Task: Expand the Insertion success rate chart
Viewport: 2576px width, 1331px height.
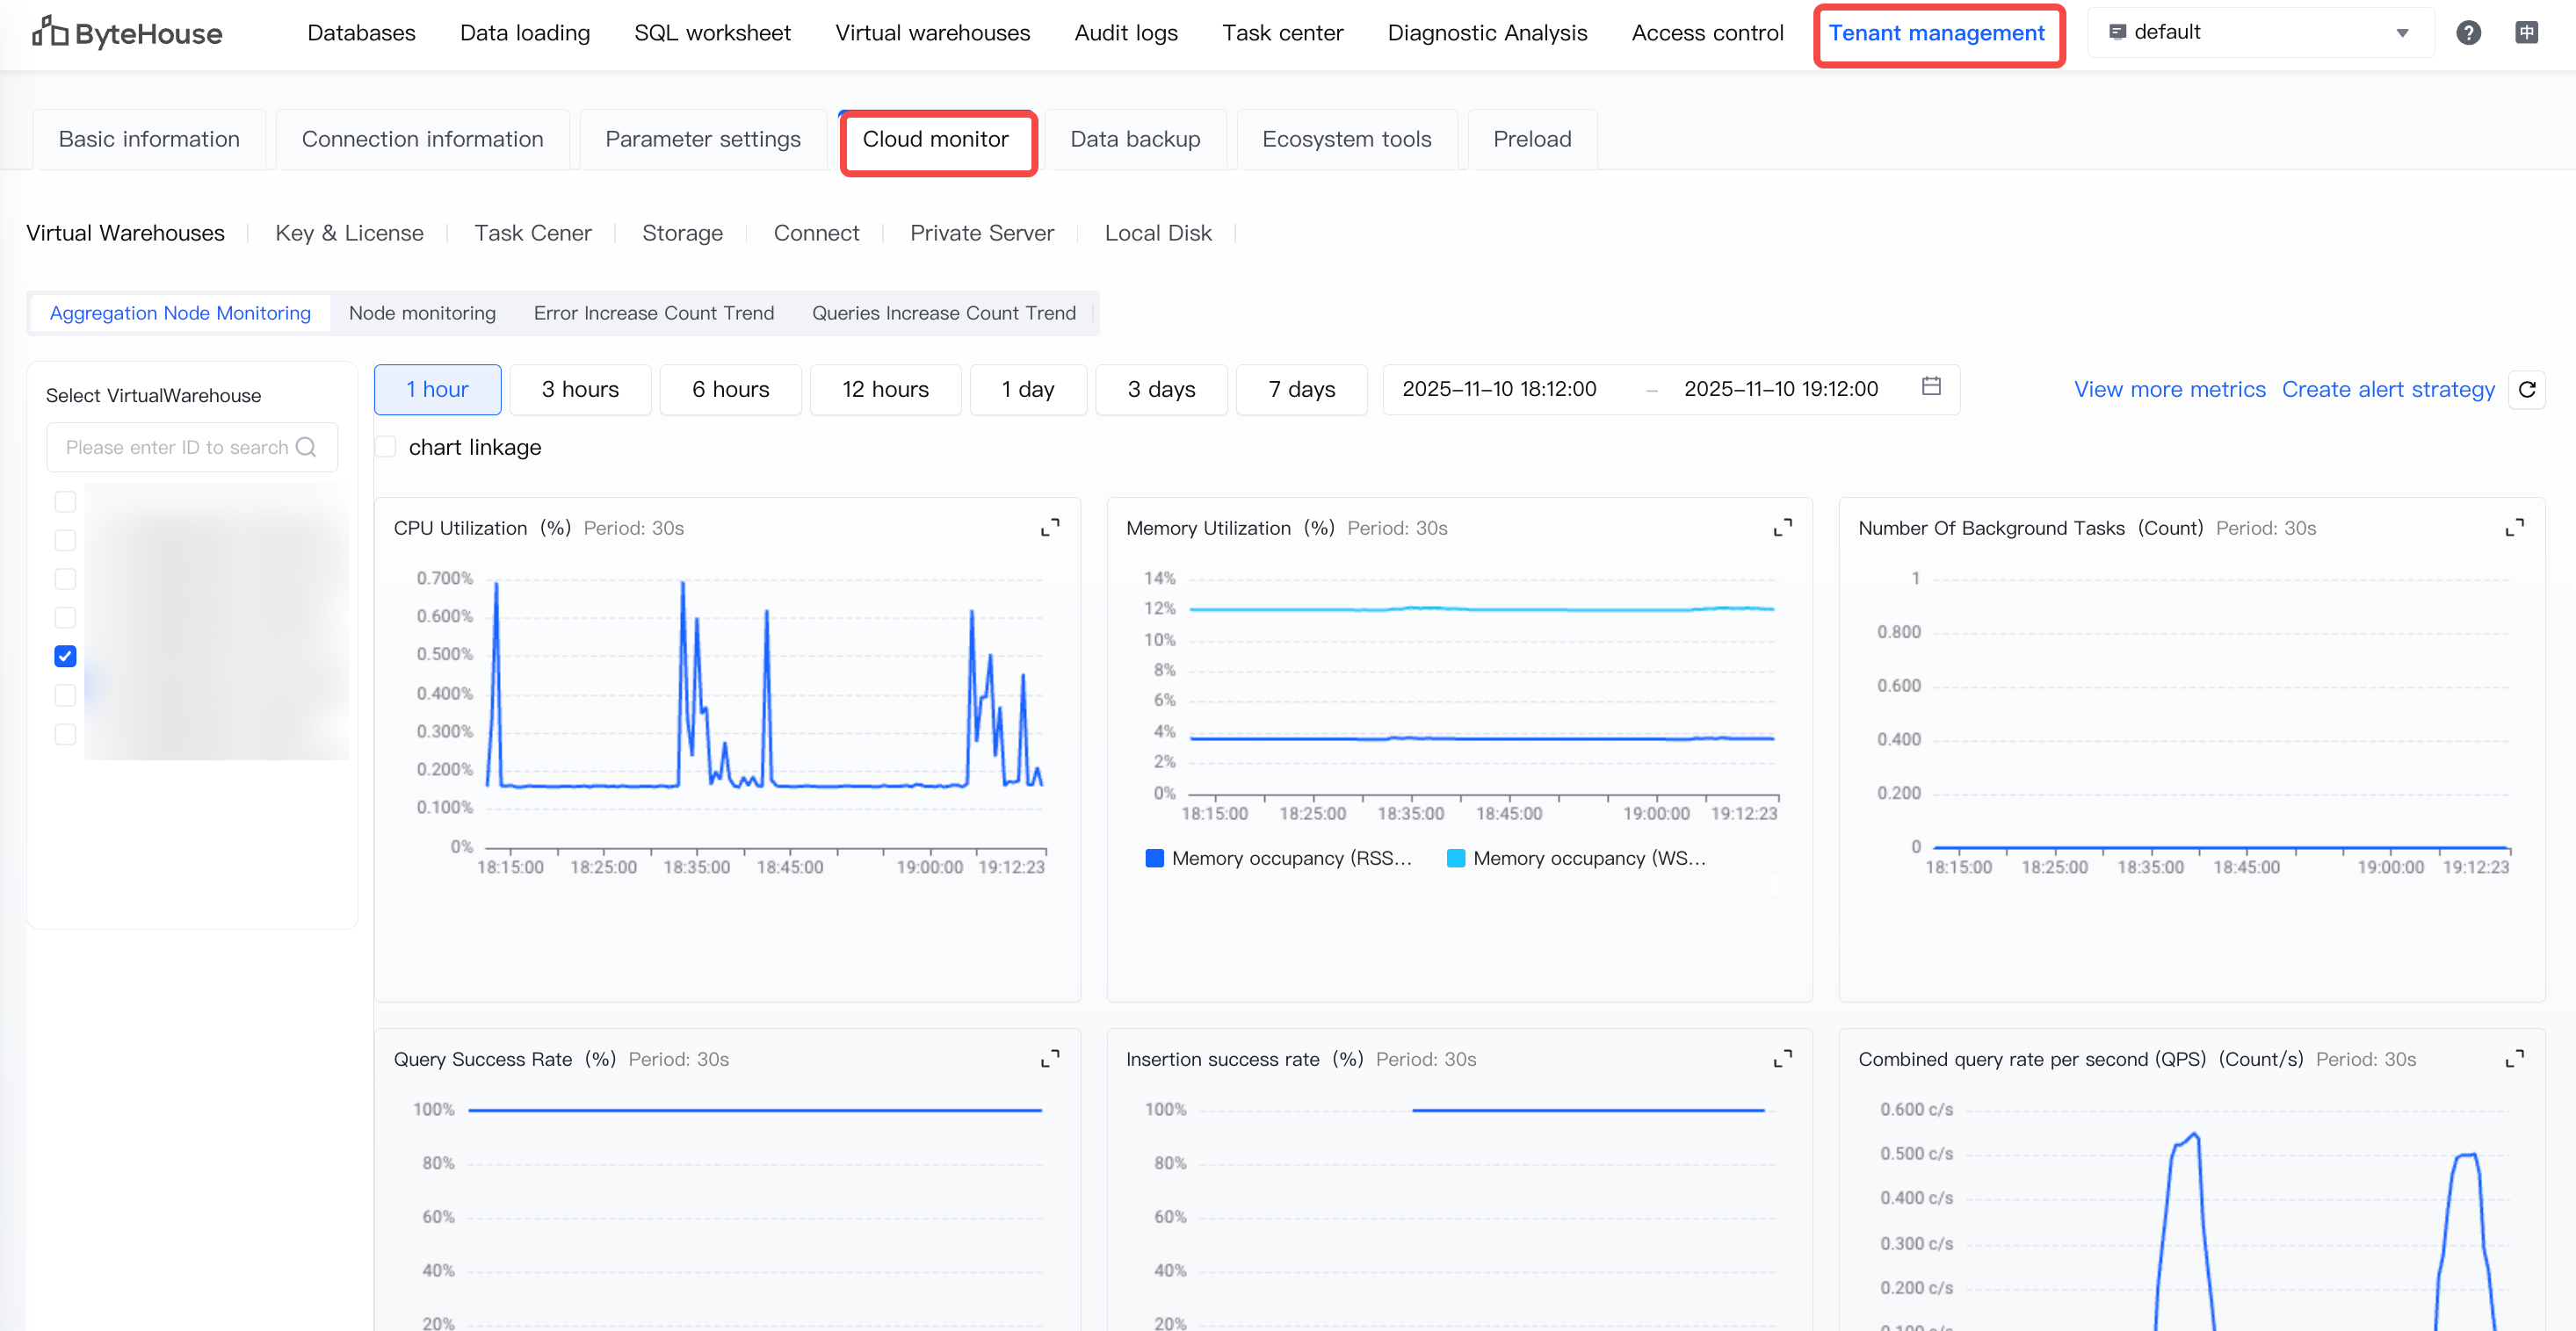Action: [x=1782, y=1059]
